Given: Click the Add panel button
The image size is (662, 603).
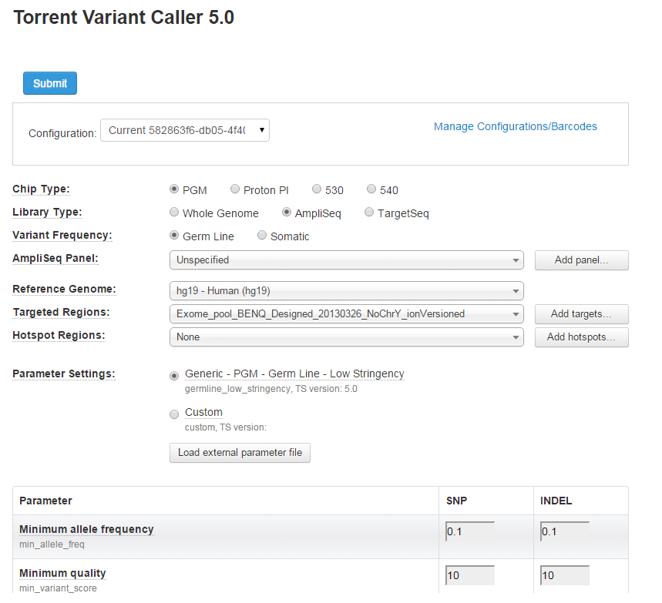Looking at the screenshot, I should pyautogui.click(x=581, y=260).
